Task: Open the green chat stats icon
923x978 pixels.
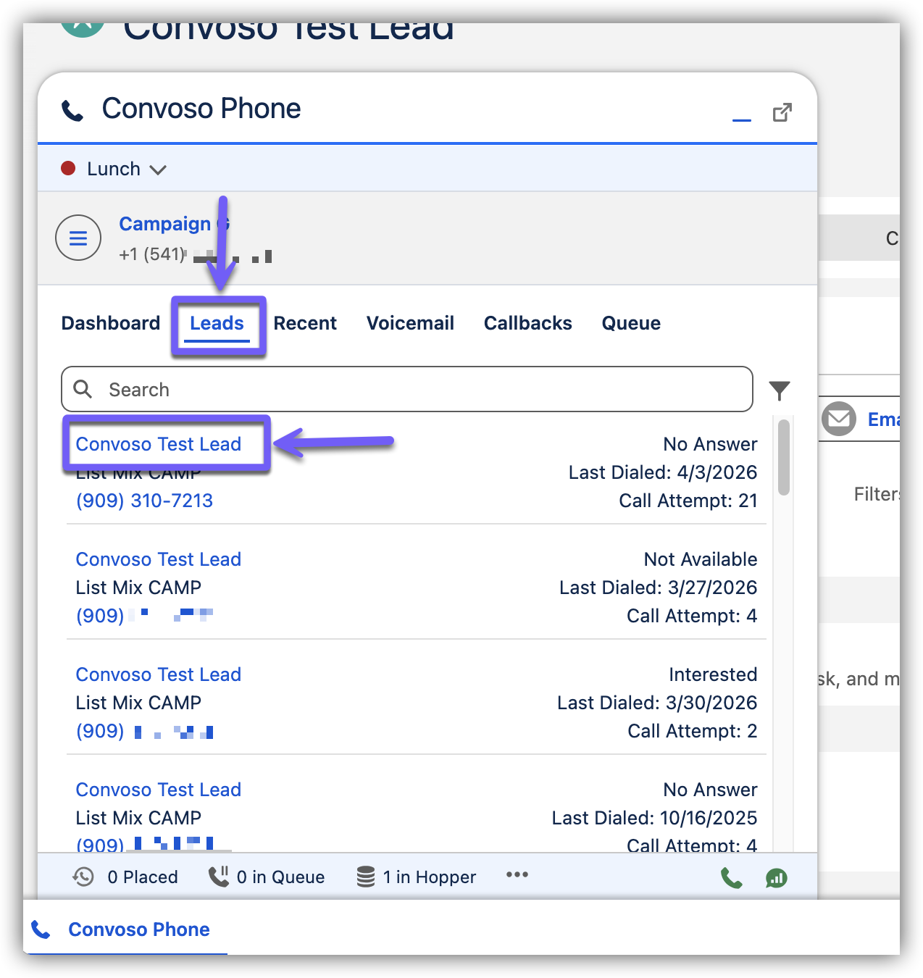Action: [776, 878]
